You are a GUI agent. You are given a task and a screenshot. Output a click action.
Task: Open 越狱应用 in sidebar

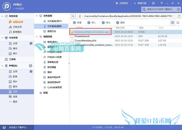(16, 22)
